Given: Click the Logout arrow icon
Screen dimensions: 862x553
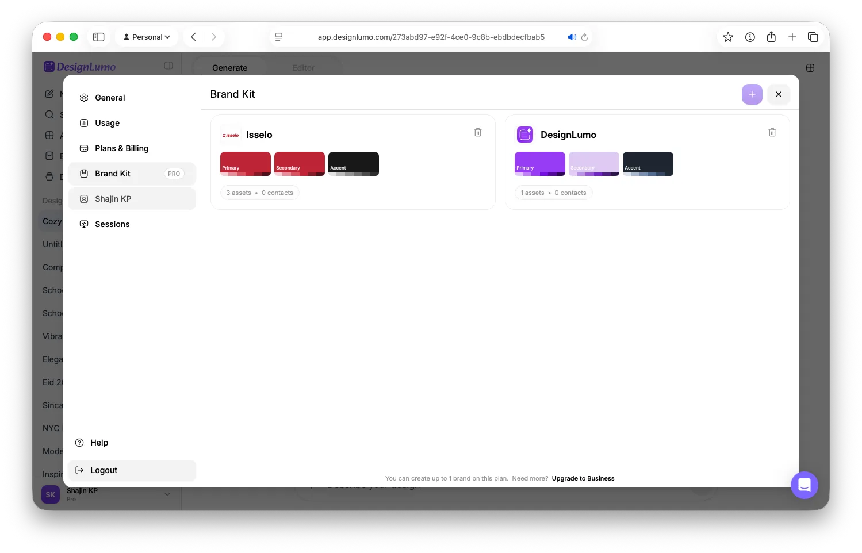Looking at the screenshot, I should (79, 470).
